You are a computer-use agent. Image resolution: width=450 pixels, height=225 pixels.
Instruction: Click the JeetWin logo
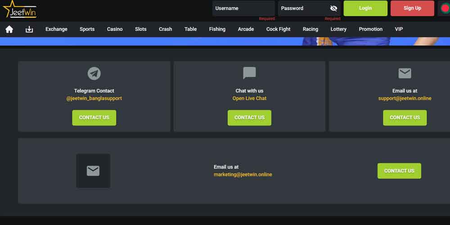pos(20,9)
